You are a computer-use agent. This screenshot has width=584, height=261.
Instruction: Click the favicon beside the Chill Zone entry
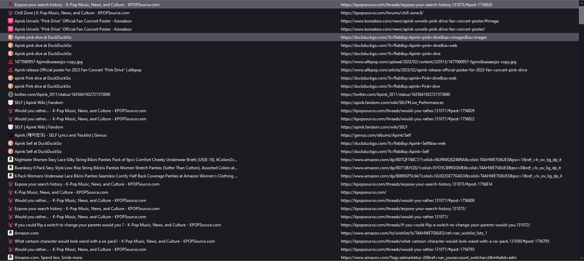point(11,13)
